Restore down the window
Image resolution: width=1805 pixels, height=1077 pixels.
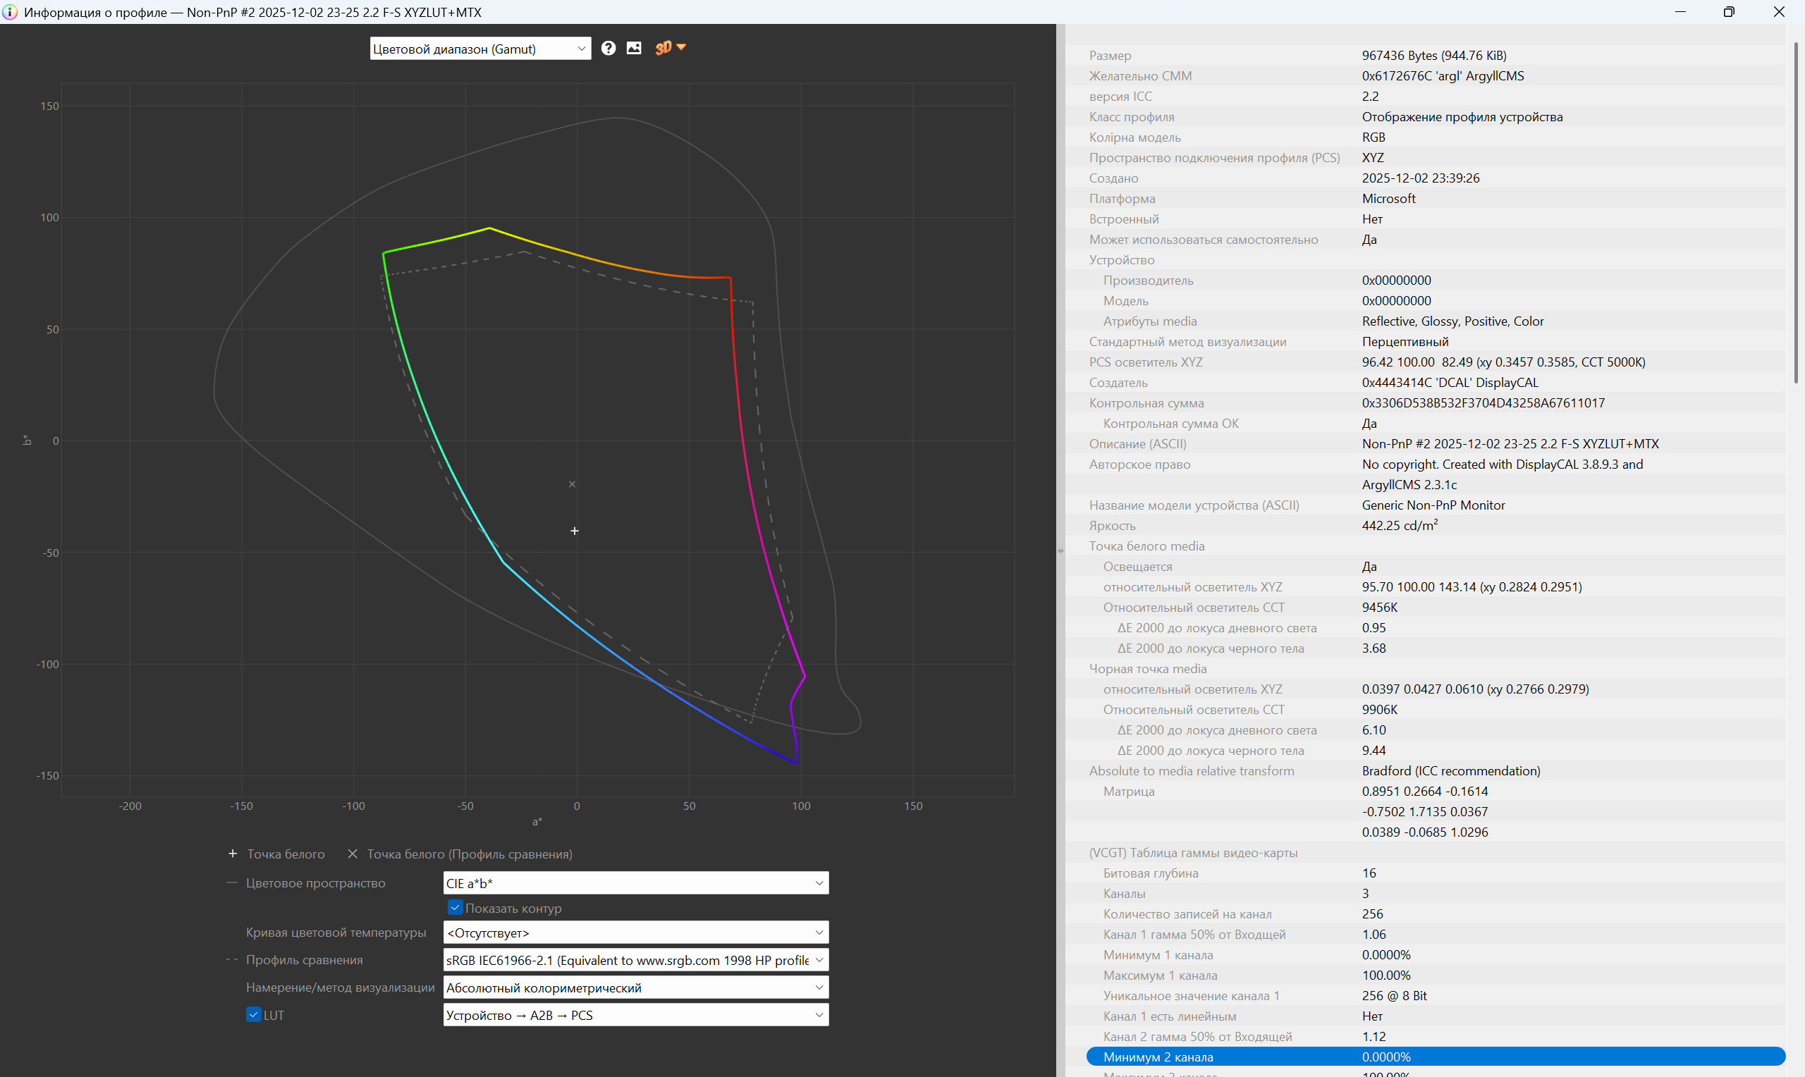point(1729,11)
